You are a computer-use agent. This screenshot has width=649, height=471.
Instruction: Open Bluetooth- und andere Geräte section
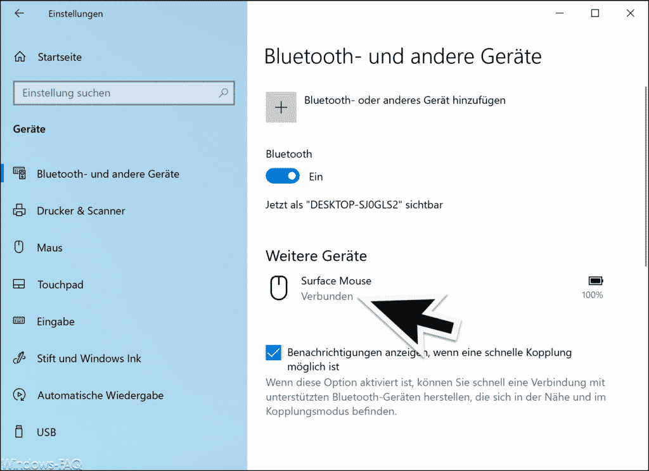click(108, 173)
